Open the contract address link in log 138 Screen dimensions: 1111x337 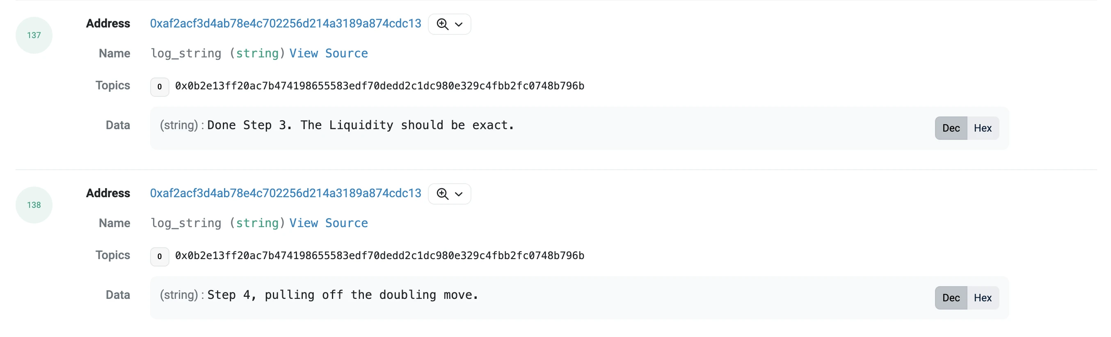pos(286,193)
